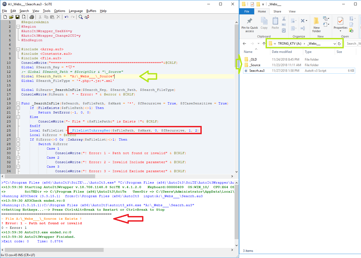Click the Cut scissors icon in Explorer ribbon

284,19
